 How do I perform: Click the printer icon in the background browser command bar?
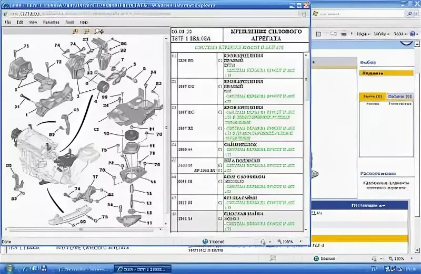click(344, 34)
